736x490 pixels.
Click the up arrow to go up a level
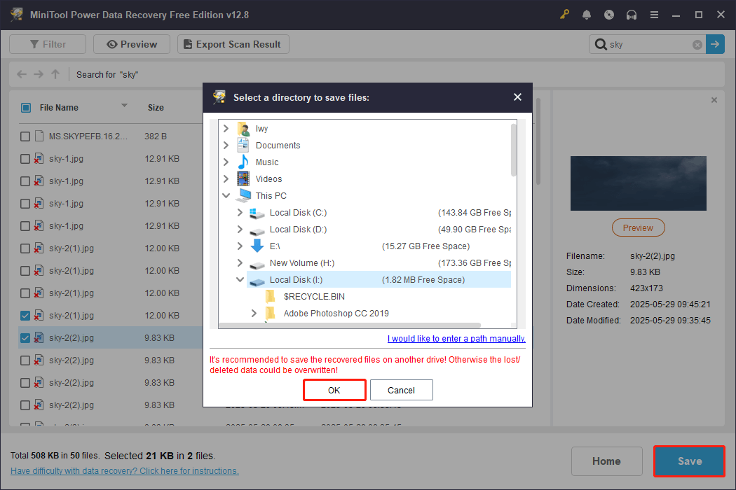[55, 73]
